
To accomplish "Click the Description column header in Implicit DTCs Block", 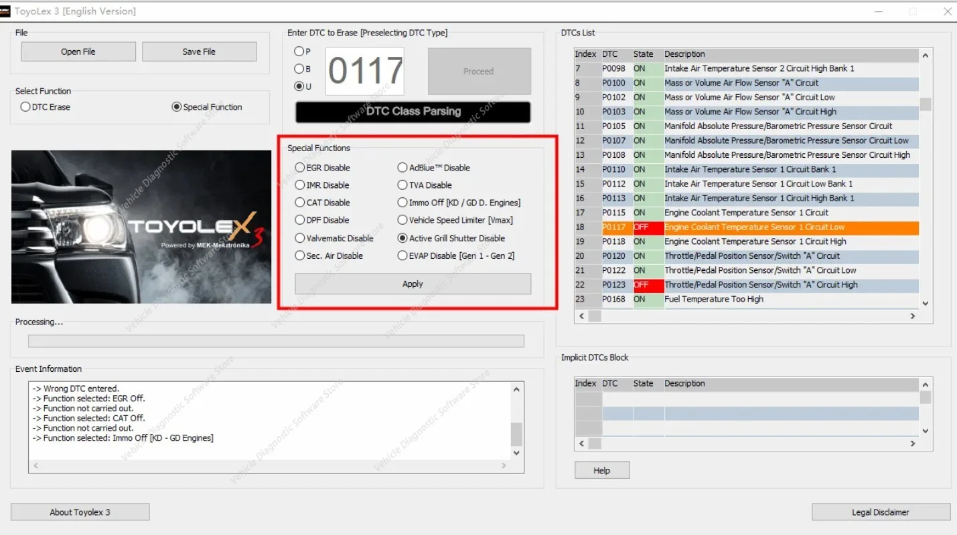I will point(791,384).
